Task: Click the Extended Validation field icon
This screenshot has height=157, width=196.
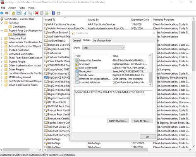Action: point(77,82)
